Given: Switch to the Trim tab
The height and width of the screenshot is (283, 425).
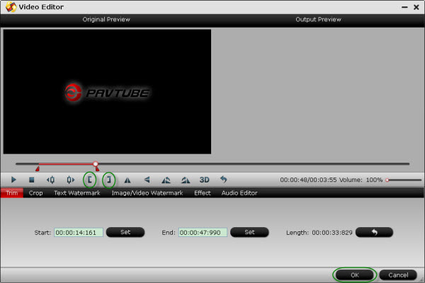Looking at the screenshot, I should pos(11,193).
